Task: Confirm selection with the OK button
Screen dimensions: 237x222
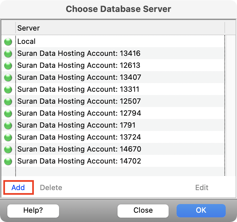Action: pos(201,210)
